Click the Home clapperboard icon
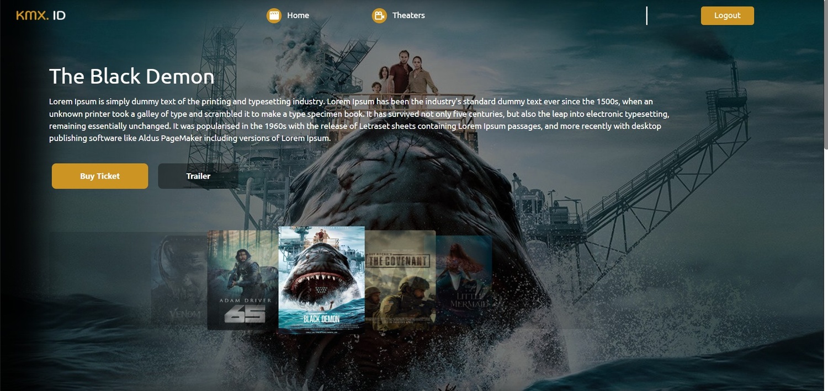Image resolution: width=828 pixels, height=391 pixels. click(x=274, y=15)
